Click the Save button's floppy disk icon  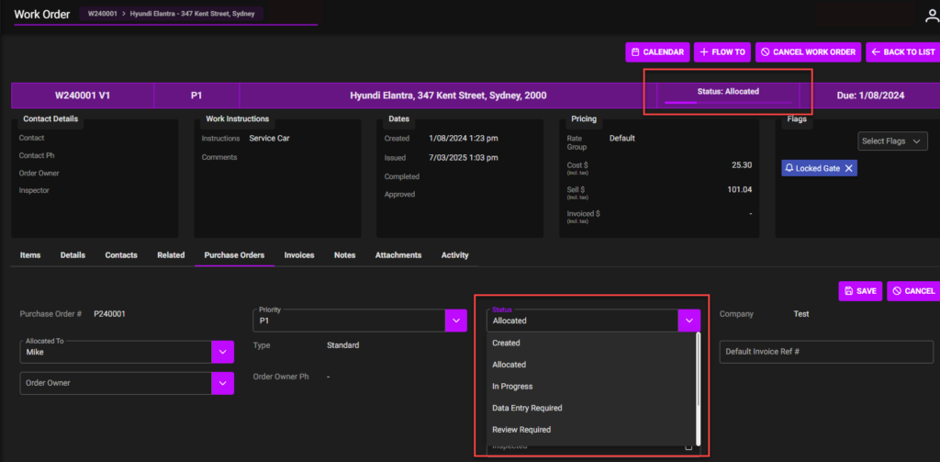848,291
